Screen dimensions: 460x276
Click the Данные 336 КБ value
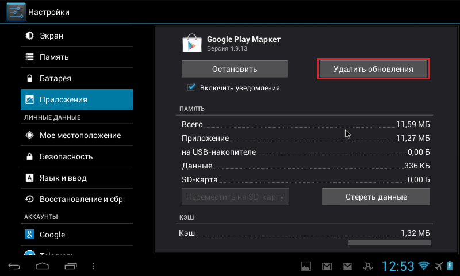pos(417,166)
